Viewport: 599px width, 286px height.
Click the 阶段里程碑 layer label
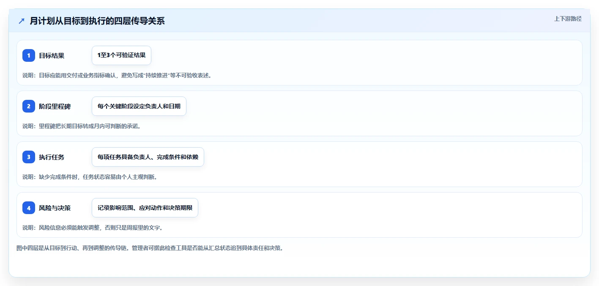[55, 106]
